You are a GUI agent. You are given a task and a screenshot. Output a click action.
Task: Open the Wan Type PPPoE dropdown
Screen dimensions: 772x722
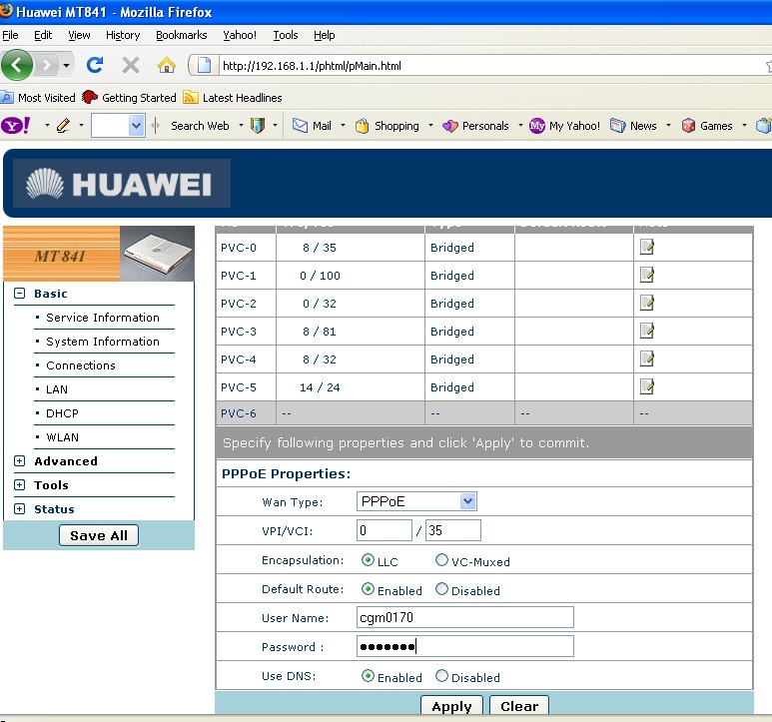416,501
